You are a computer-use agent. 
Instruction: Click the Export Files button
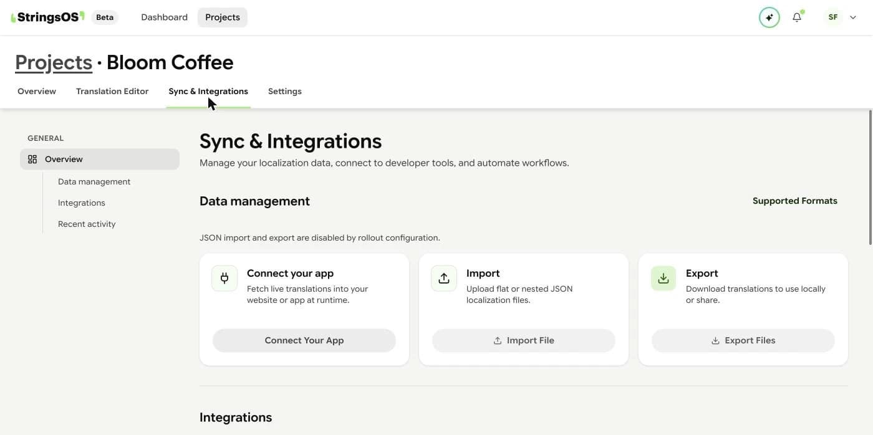tap(743, 340)
